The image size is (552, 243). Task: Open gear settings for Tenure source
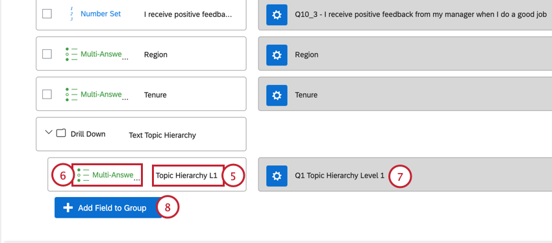277,95
